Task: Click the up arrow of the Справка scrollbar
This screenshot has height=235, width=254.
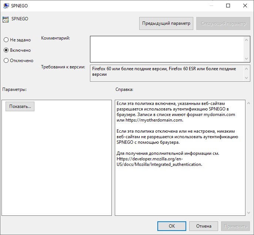Action: click(248, 103)
